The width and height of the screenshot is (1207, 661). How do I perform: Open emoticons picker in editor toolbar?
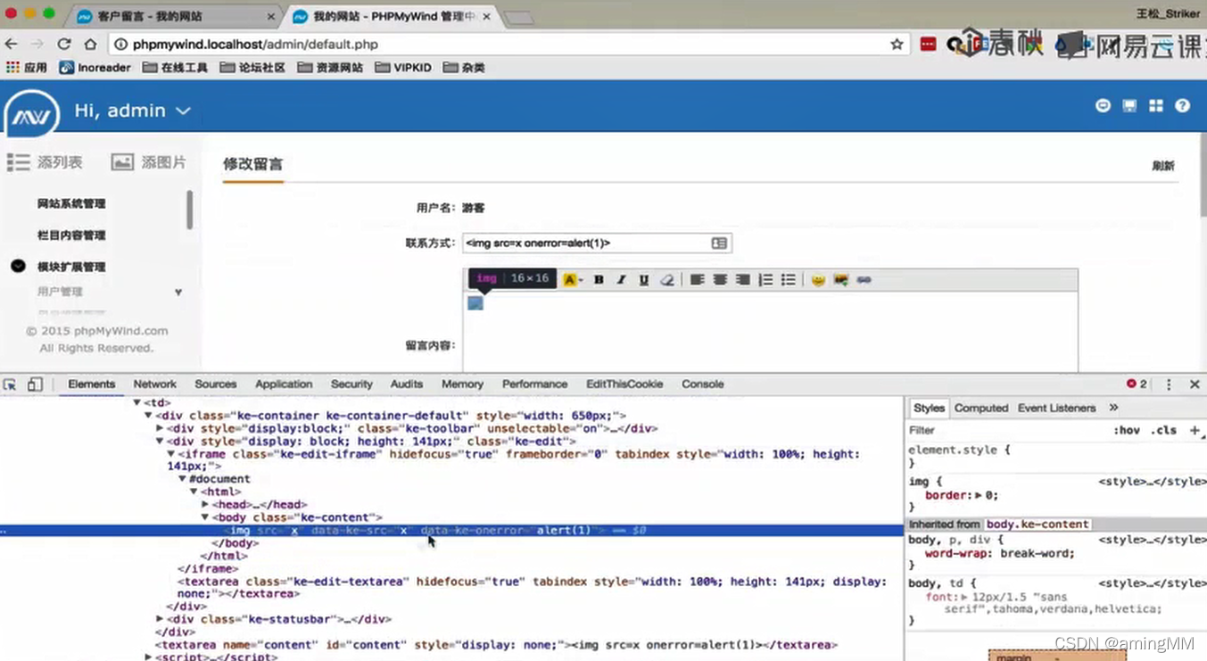pyautogui.click(x=818, y=279)
